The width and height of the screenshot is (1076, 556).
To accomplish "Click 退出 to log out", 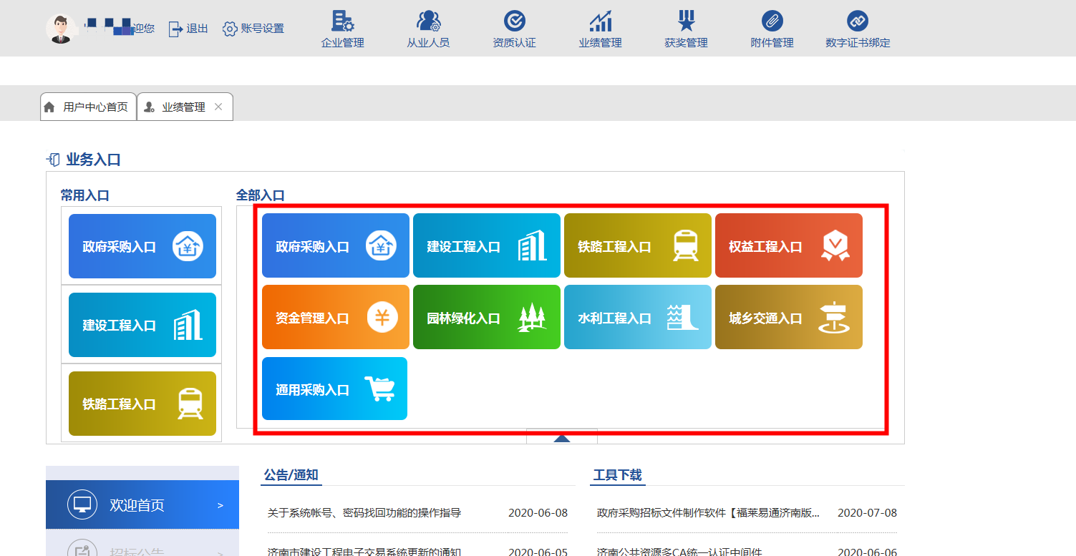I will (188, 29).
